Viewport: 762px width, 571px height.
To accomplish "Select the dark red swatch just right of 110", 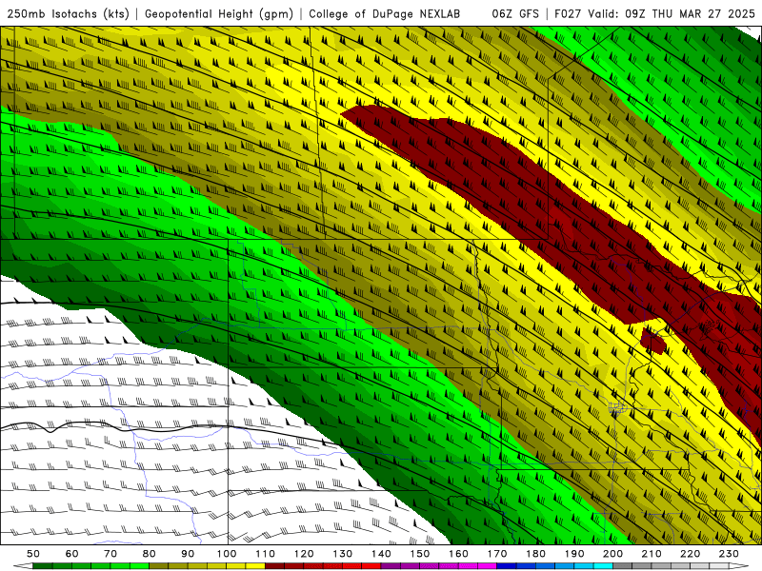I will 274,566.
